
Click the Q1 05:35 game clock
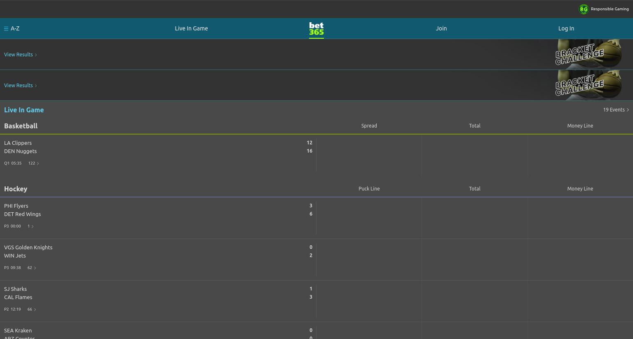tap(13, 163)
